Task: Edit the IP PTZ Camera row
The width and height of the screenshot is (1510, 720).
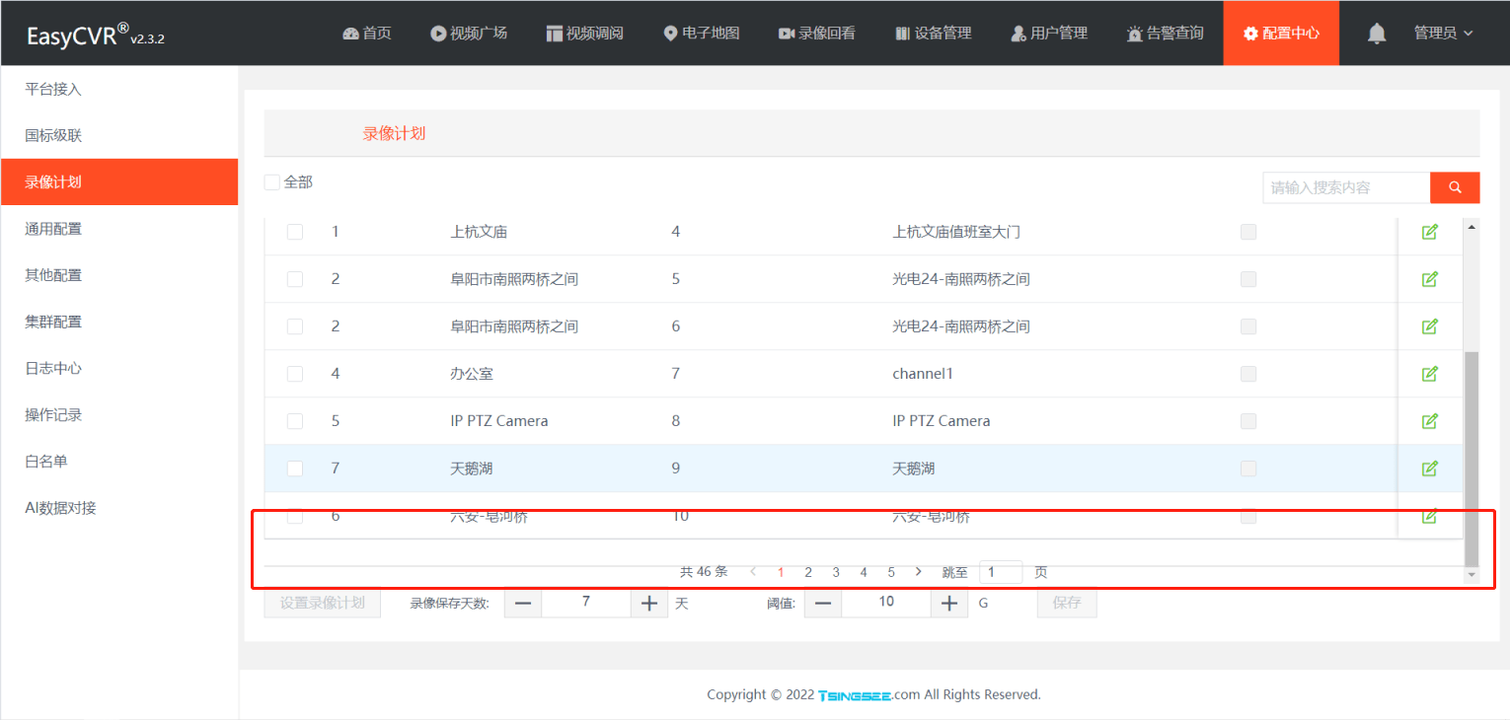Action: [1429, 421]
